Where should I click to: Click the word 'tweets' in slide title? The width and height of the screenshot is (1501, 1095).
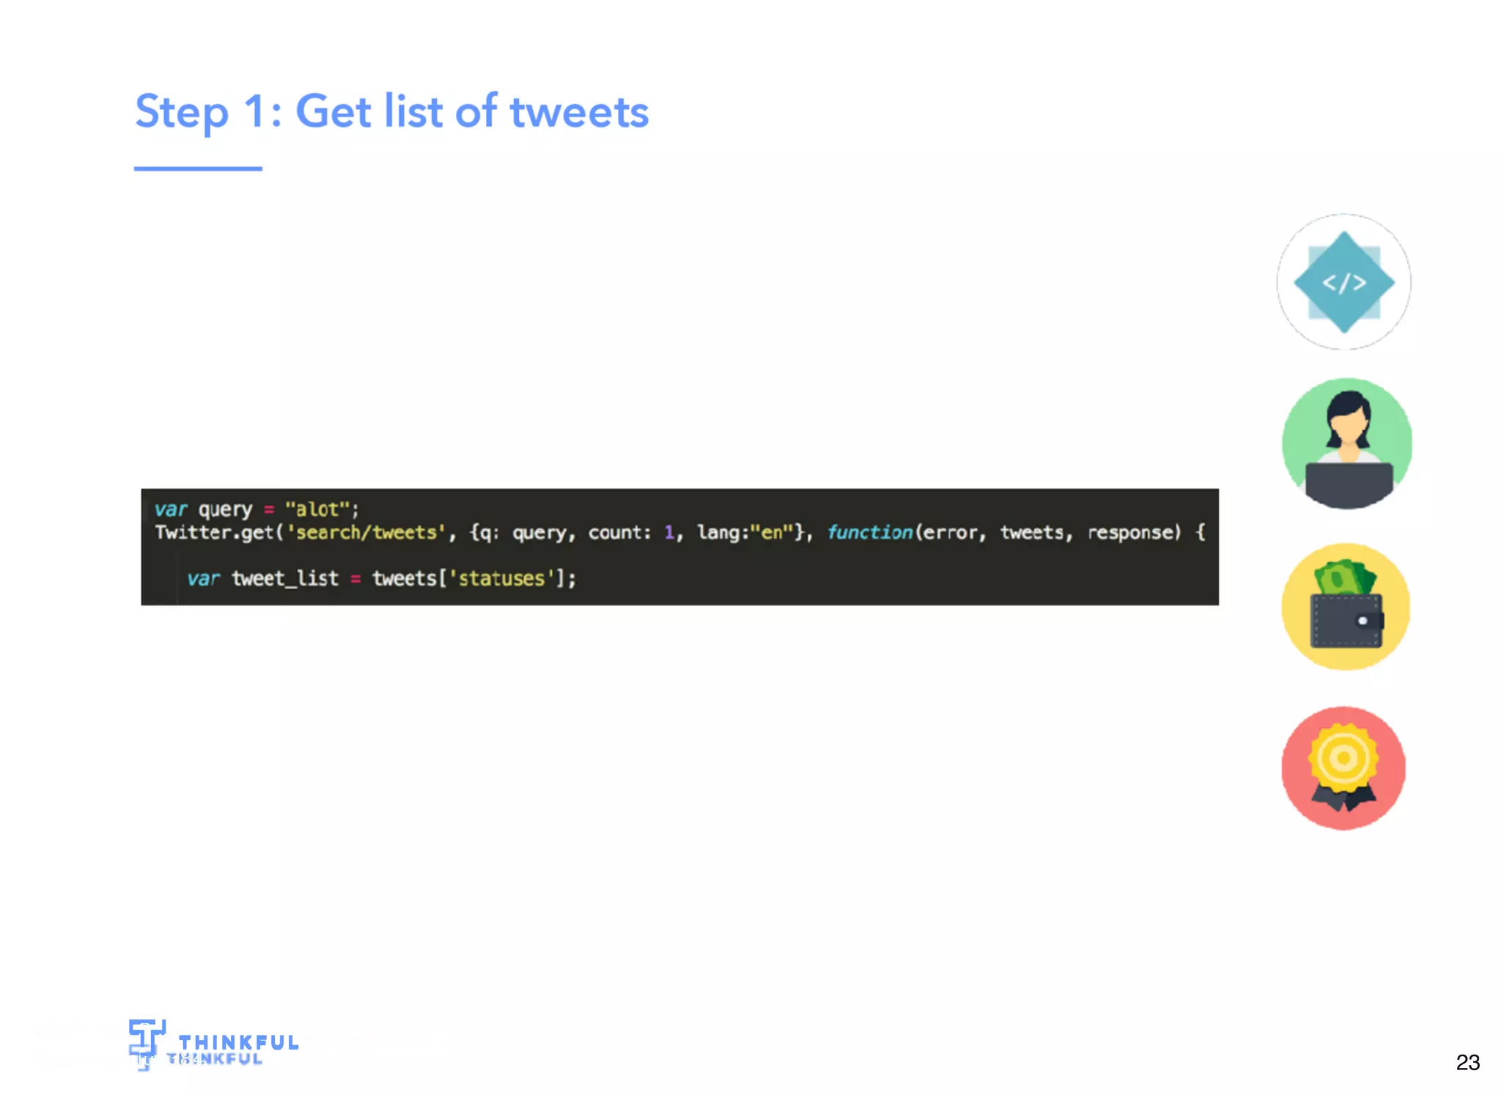point(579,113)
